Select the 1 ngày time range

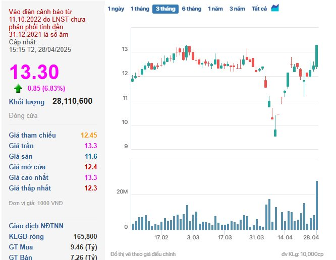click(x=116, y=9)
